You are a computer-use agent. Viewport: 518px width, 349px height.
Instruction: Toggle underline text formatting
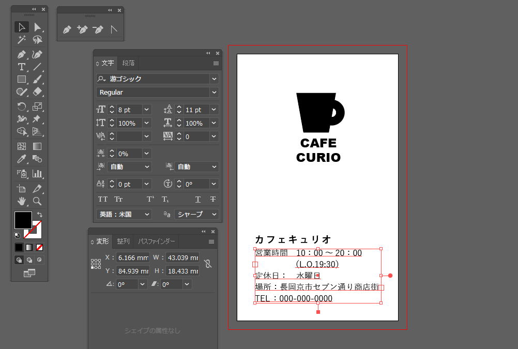point(198,199)
